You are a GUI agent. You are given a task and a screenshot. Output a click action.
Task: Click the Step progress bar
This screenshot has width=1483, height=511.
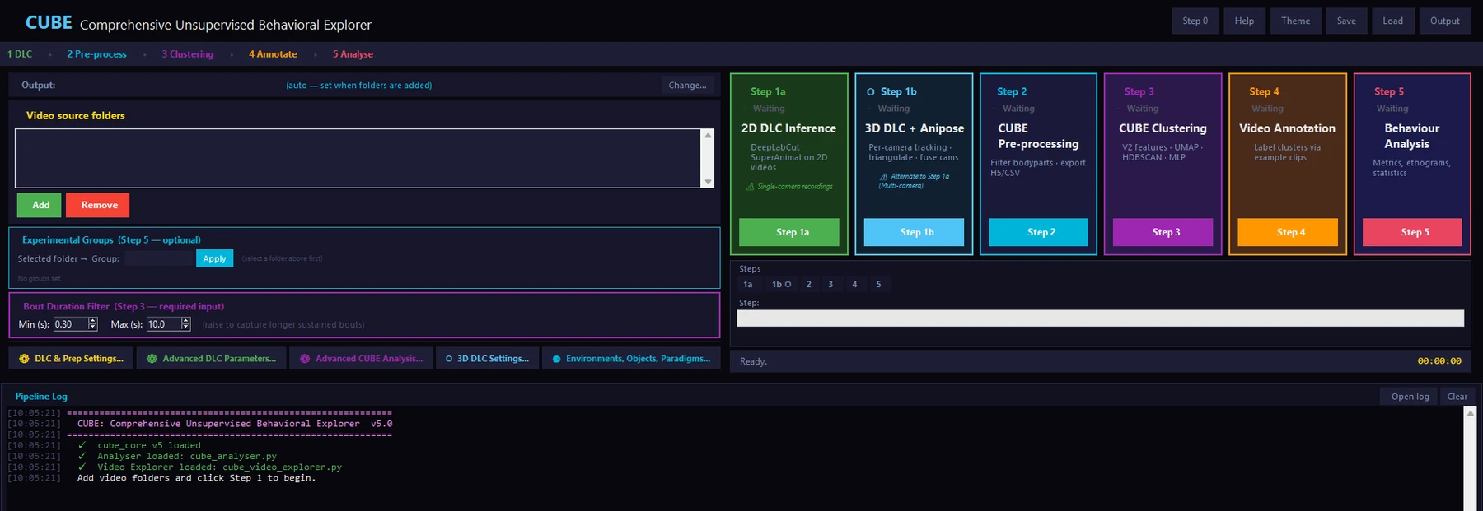[x=1100, y=318]
